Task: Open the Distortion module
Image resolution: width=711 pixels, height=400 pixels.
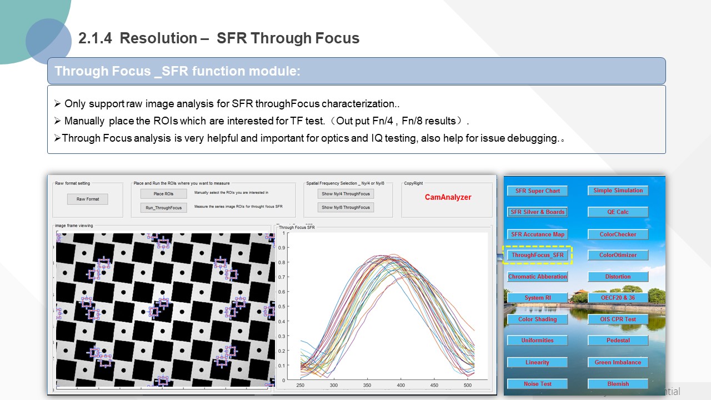Action: (618, 277)
